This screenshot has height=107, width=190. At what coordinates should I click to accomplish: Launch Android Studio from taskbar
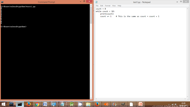[72, 104]
